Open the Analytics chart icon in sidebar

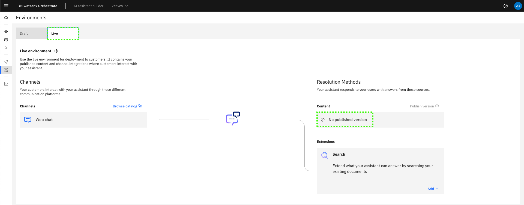tap(6, 84)
